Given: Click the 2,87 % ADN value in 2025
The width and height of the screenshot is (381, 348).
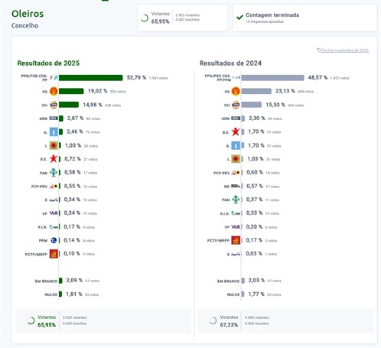Looking at the screenshot, I should (x=75, y=118).
